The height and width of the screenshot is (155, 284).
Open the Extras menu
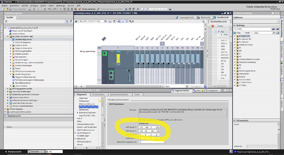pos(51,6)
